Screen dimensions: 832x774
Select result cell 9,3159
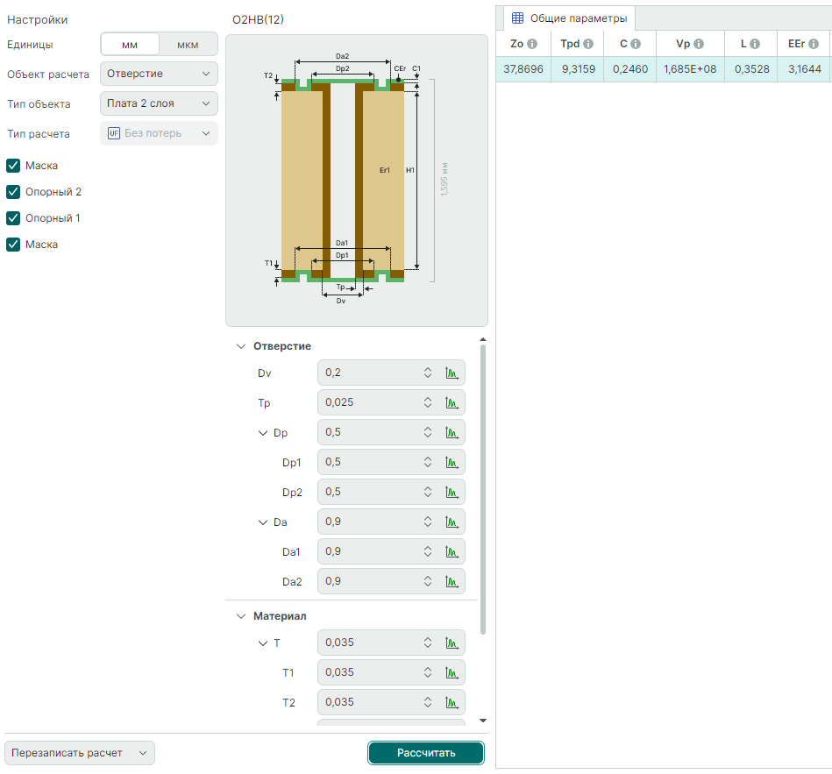(x=578, y=69)
